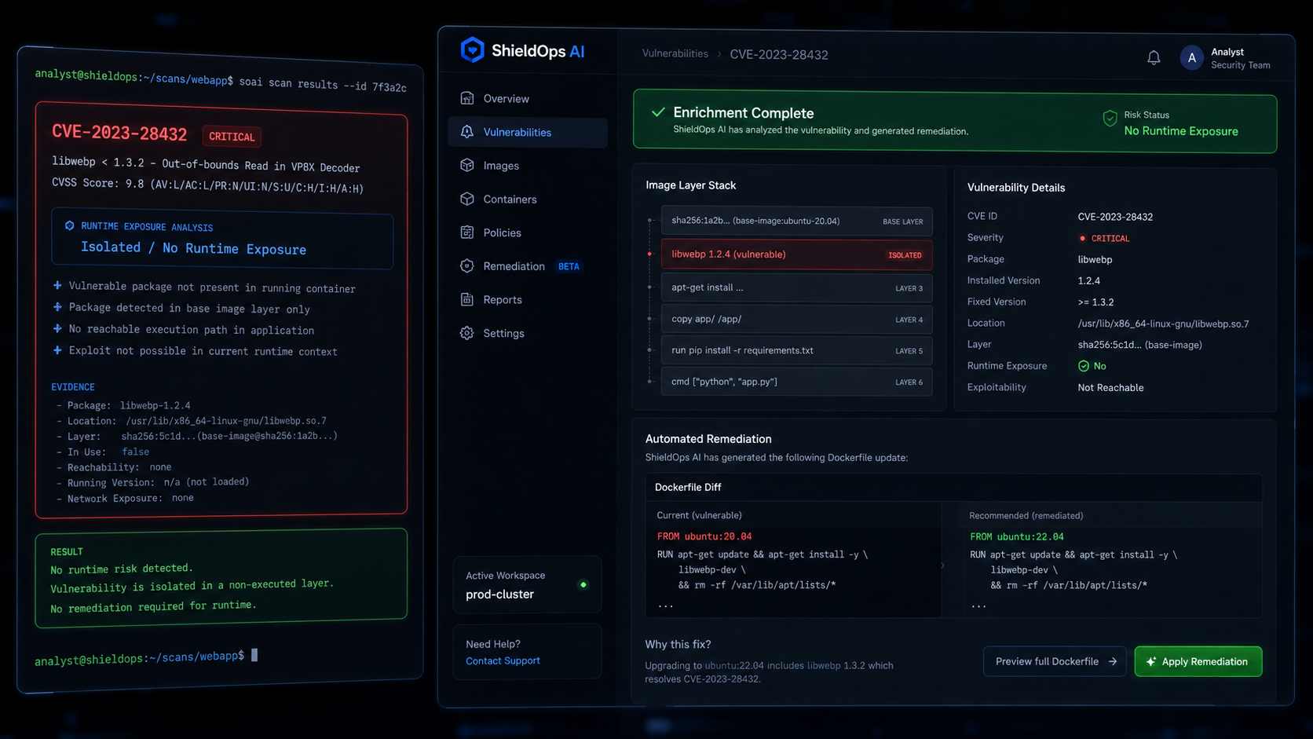Click the Policies clipboard icon

(467, 232)
